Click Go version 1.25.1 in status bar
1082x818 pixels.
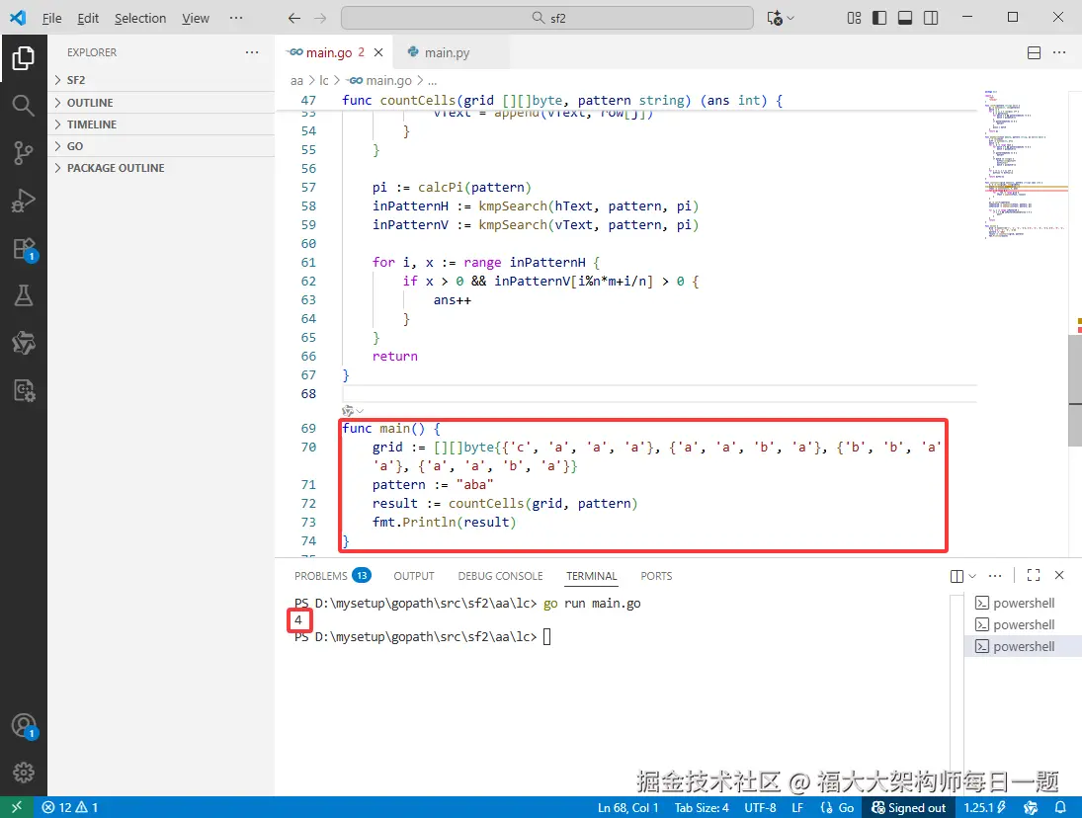[x=985, y=807]
